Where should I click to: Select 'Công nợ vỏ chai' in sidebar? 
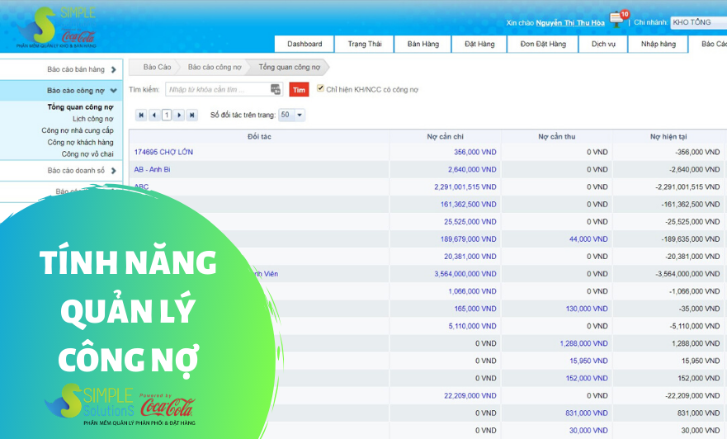(87, 154)
